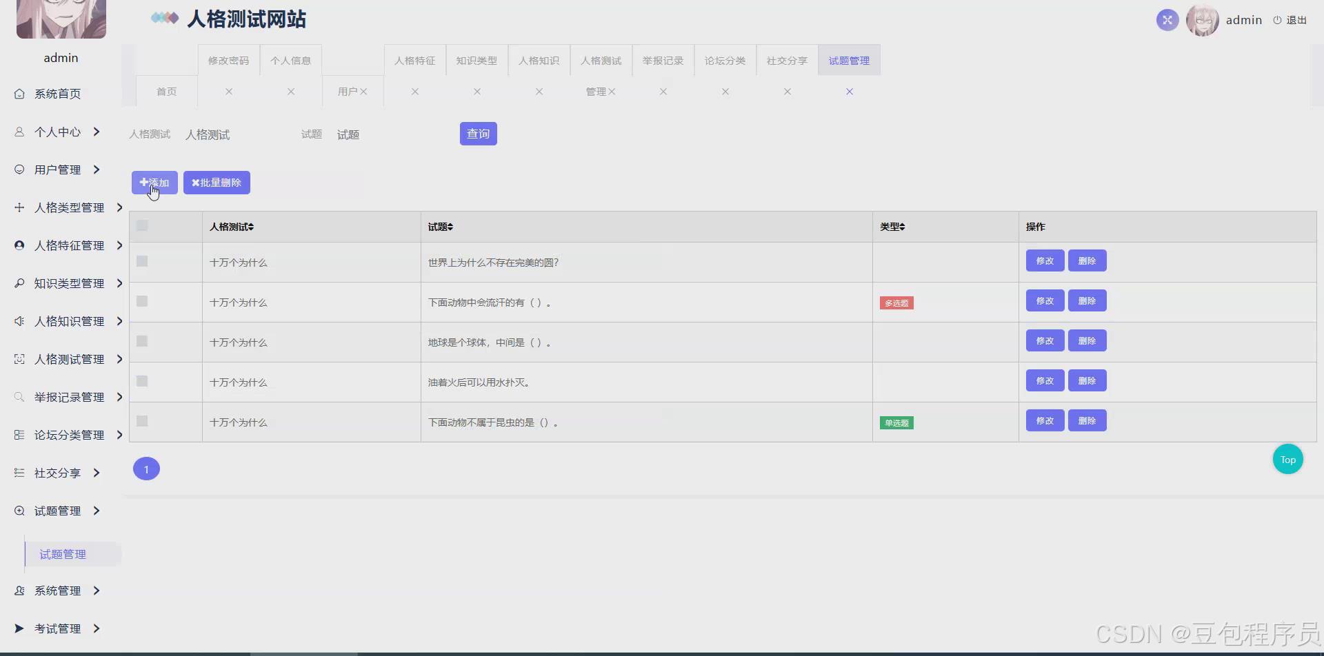
Task: Close the 社交分享 tab with its X
Action: pos(788,92)
